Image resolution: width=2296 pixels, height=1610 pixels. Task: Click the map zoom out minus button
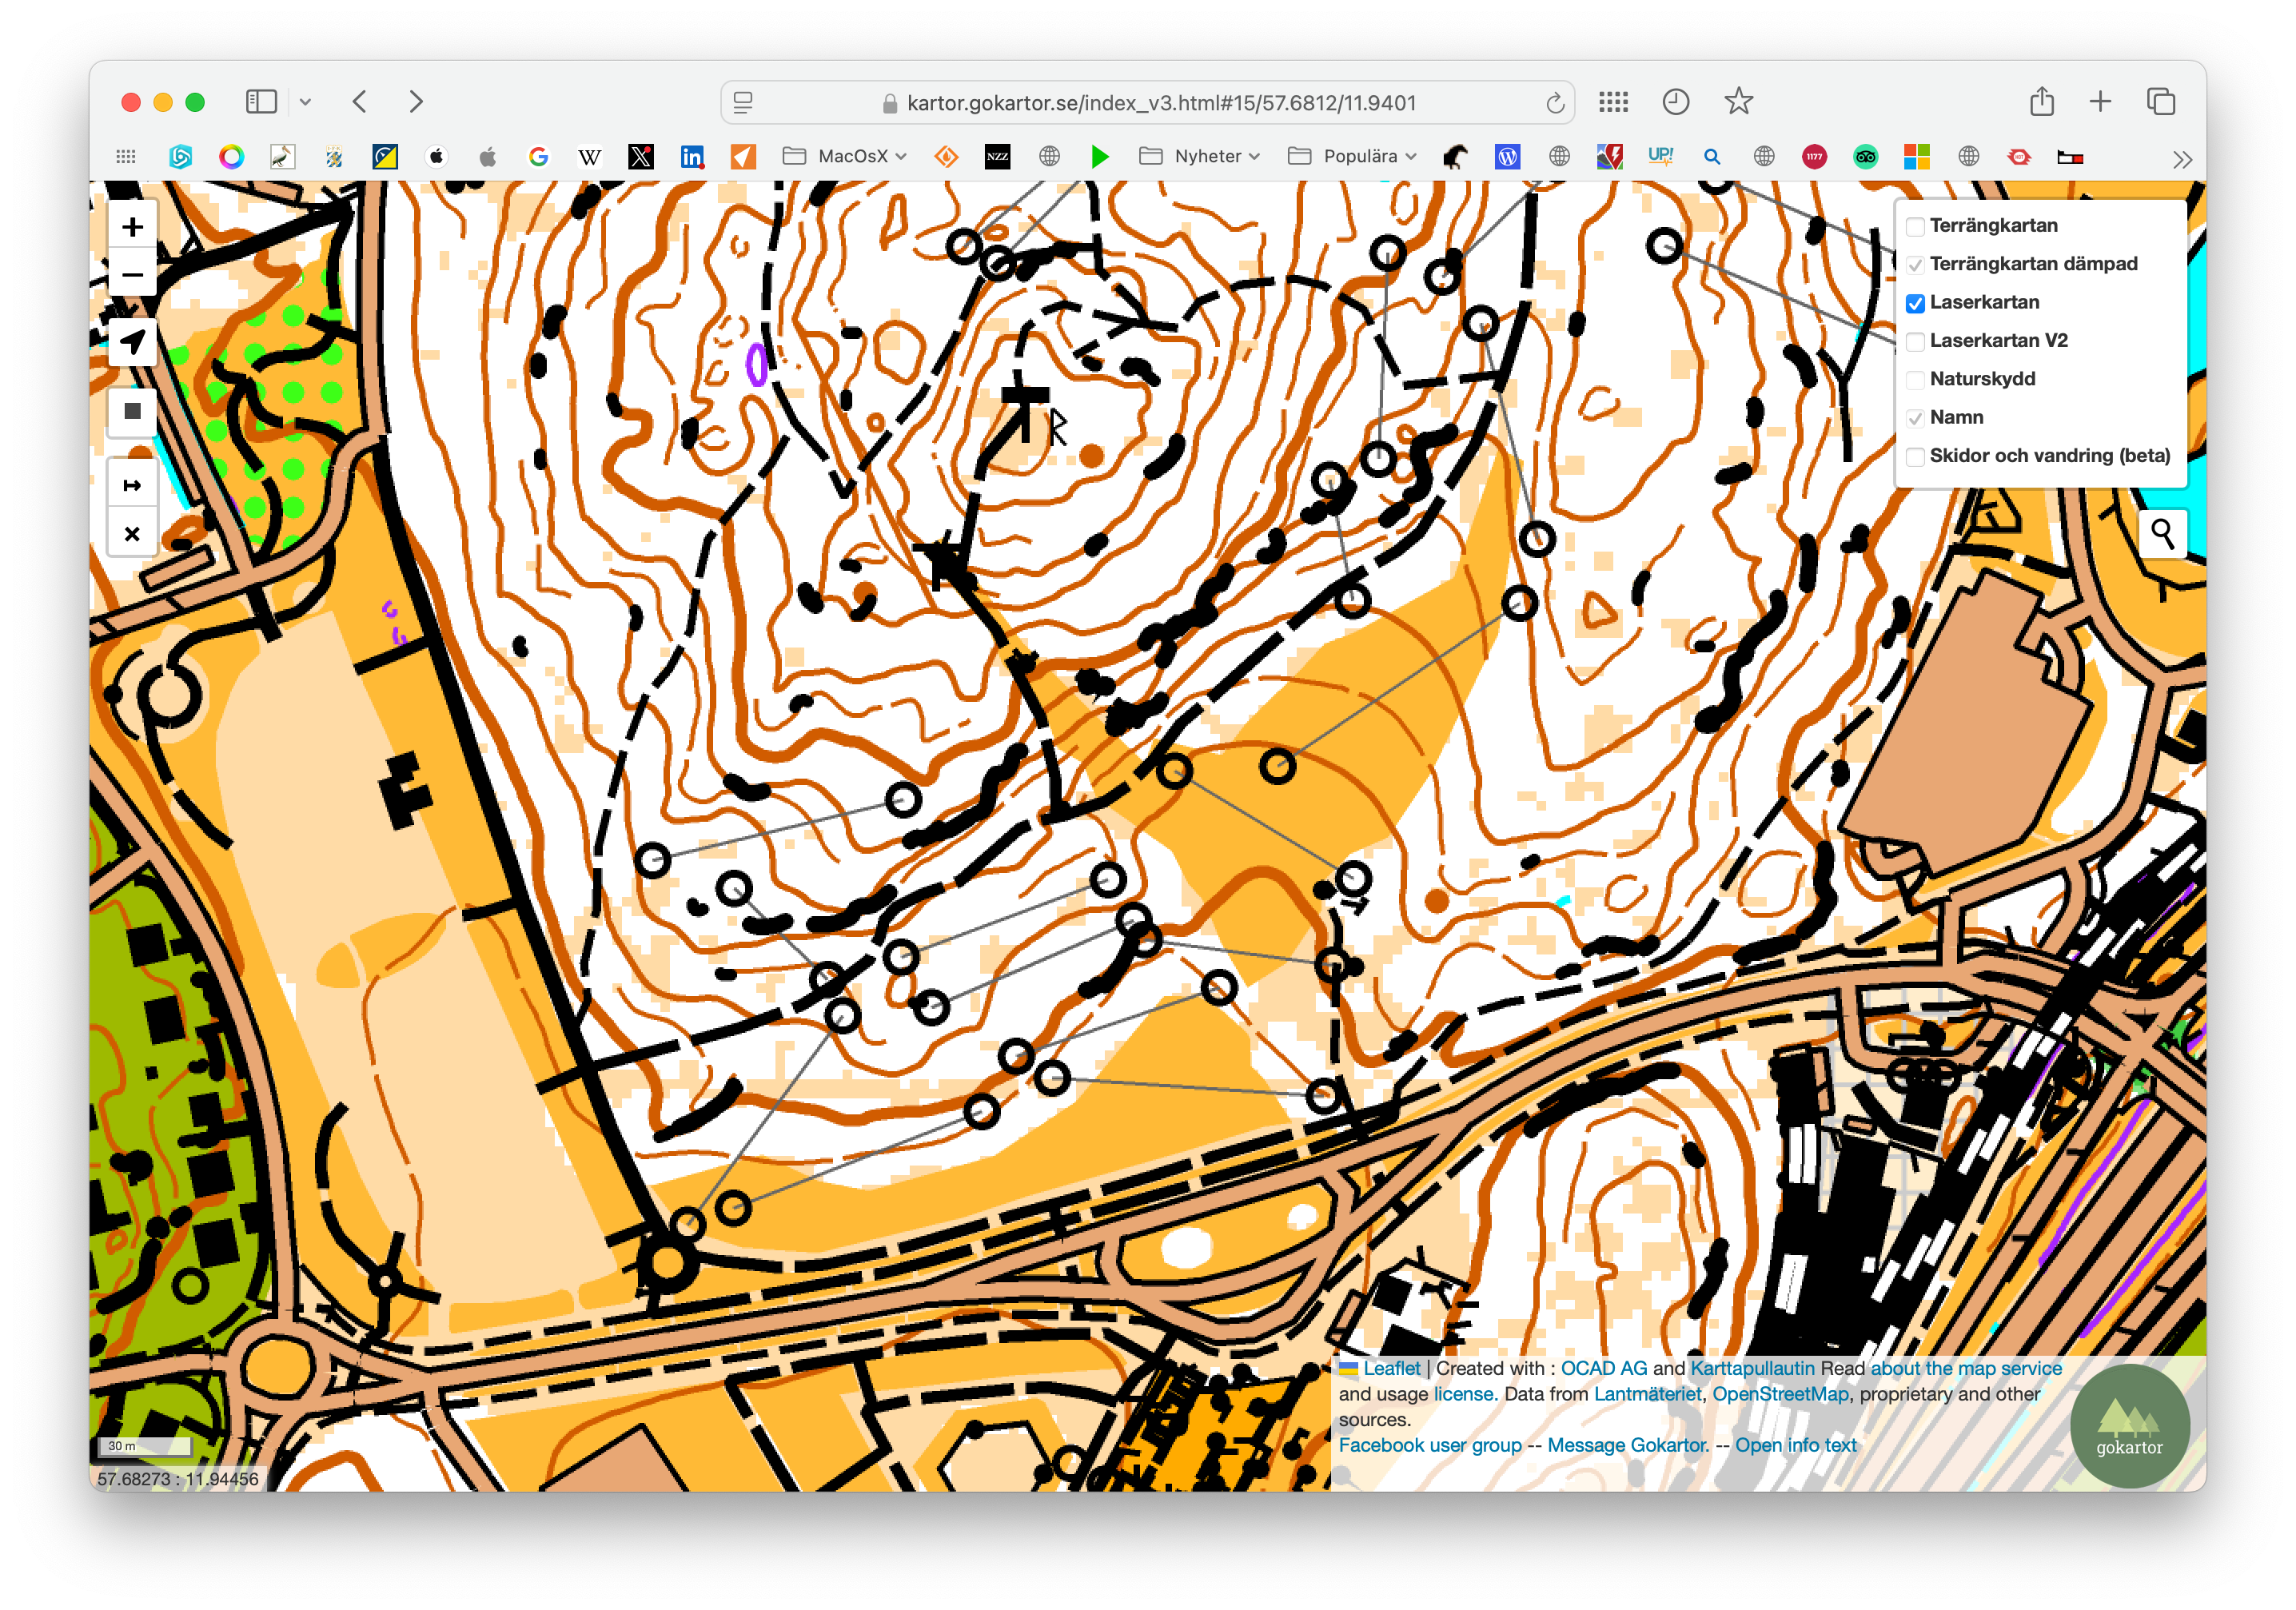(x=132, y=274)
